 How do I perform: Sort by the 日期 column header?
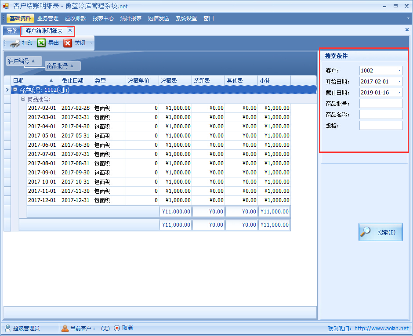pyautogui.click(x=35, y=80)
